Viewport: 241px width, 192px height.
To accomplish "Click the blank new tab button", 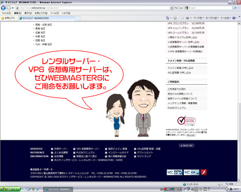I will point(78,18).
